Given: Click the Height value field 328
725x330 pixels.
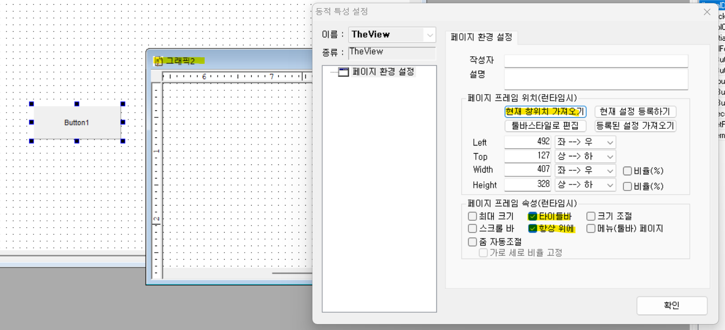Looking at the screenshot, I should (x=528, y=184).
